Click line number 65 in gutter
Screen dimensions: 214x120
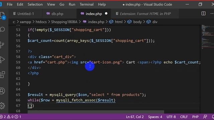18,95
